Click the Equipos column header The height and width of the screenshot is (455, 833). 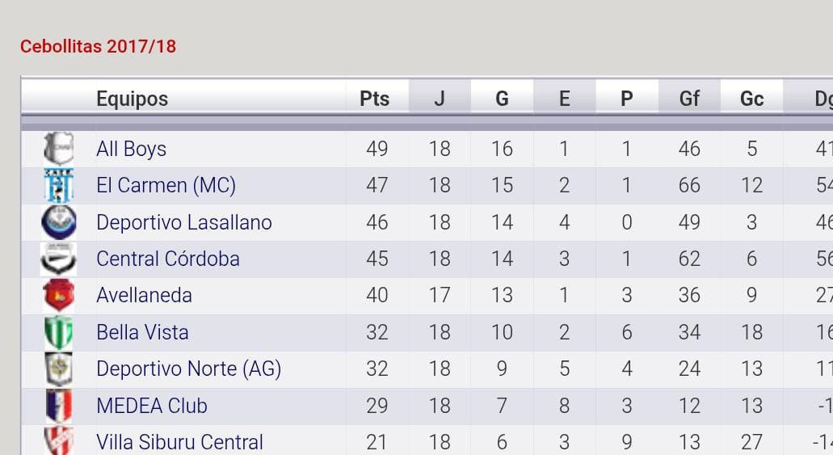132,99
